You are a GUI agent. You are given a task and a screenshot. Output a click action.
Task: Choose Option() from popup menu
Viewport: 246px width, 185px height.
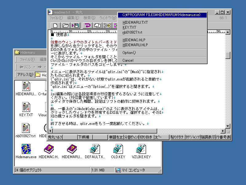point(162,53)
